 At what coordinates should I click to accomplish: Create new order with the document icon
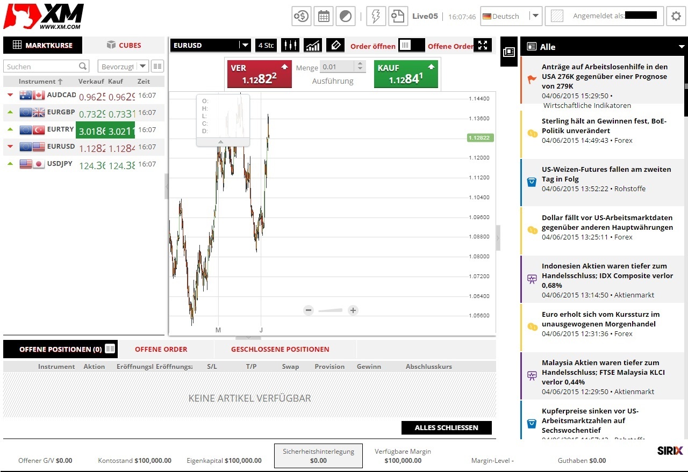(x=398, y=17)
